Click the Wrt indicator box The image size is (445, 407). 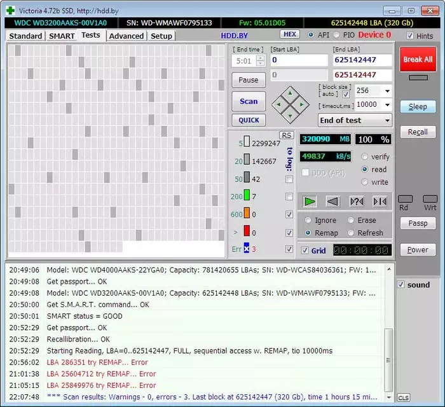pos(430,199)
